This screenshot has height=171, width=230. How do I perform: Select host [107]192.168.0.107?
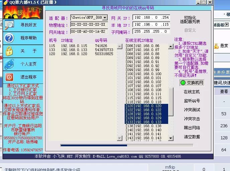pos(146,86)
